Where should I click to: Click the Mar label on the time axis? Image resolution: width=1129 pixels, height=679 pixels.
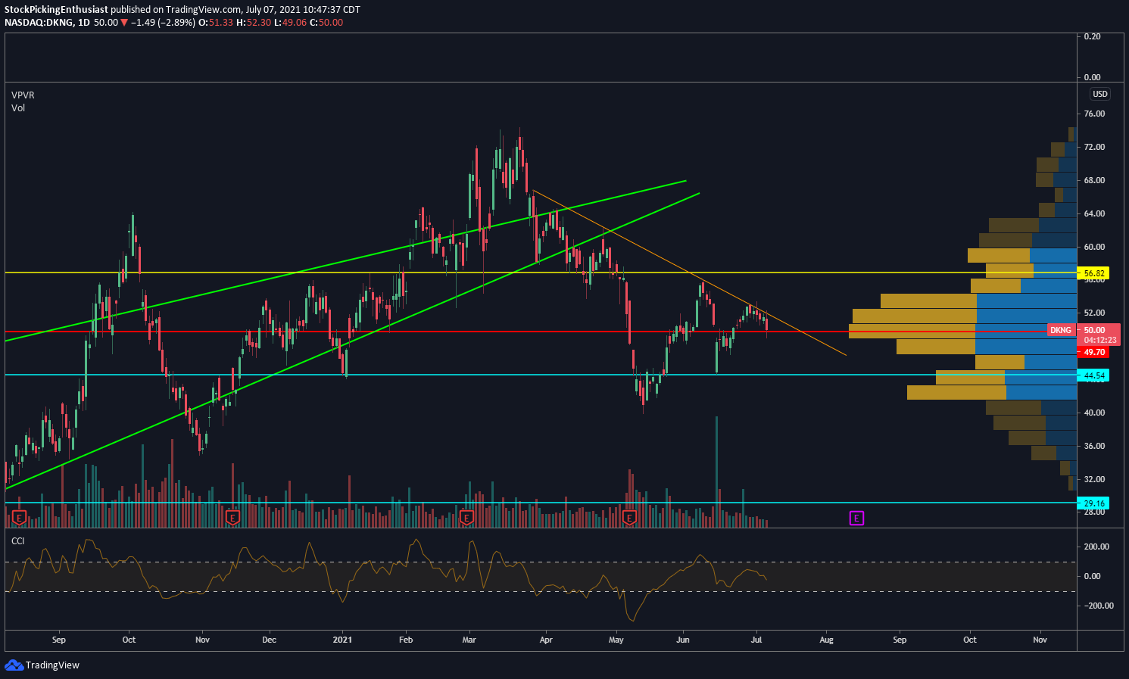(469, 640)
